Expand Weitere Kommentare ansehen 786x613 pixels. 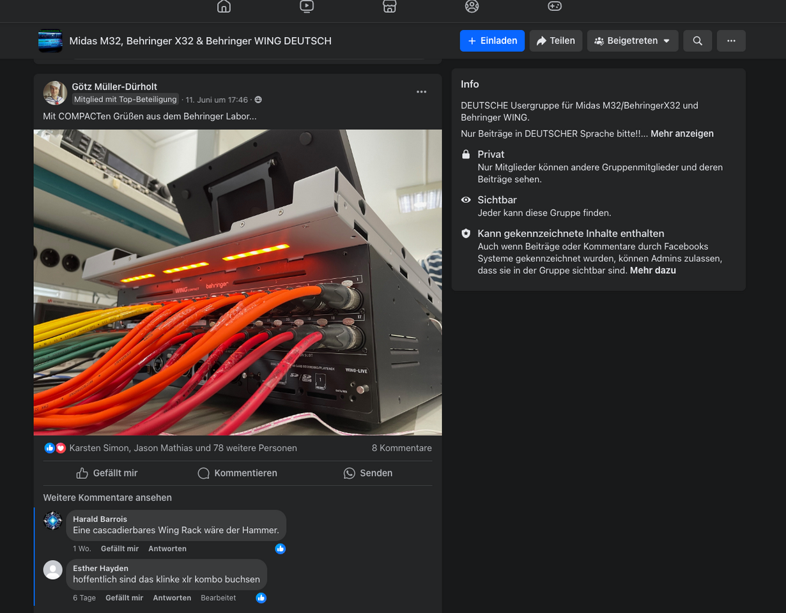(107, 497)
